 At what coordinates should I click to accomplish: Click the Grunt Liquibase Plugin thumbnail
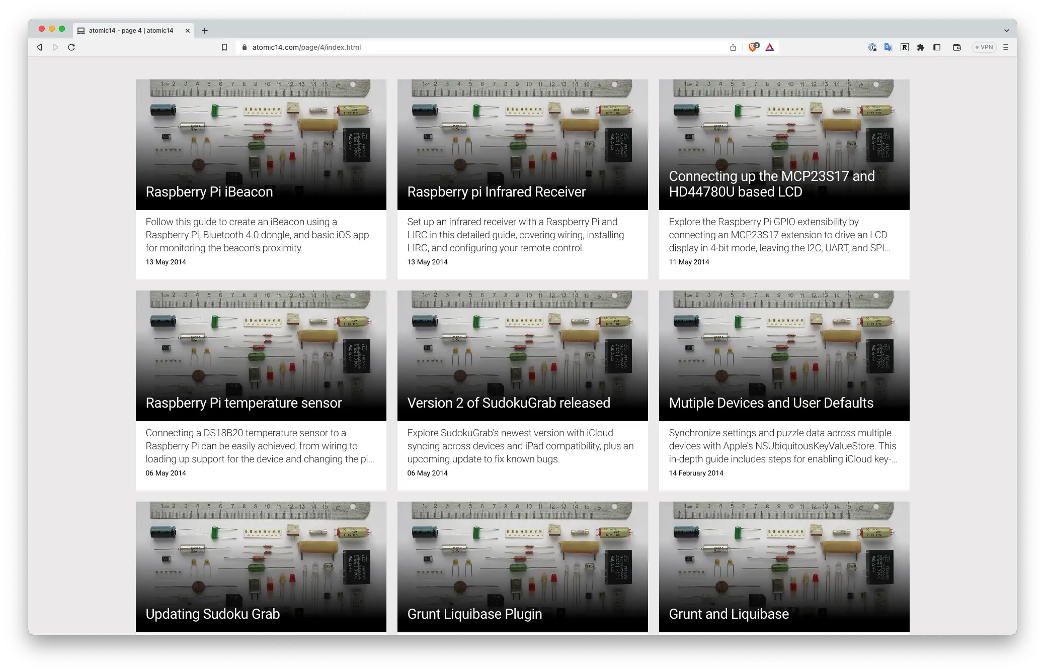(x=522, y=565)
